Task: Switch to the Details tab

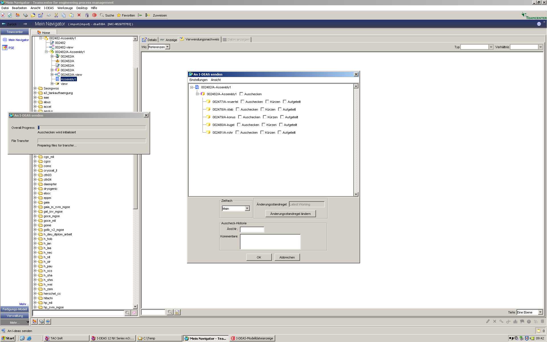Action: [x=150, y=40]
